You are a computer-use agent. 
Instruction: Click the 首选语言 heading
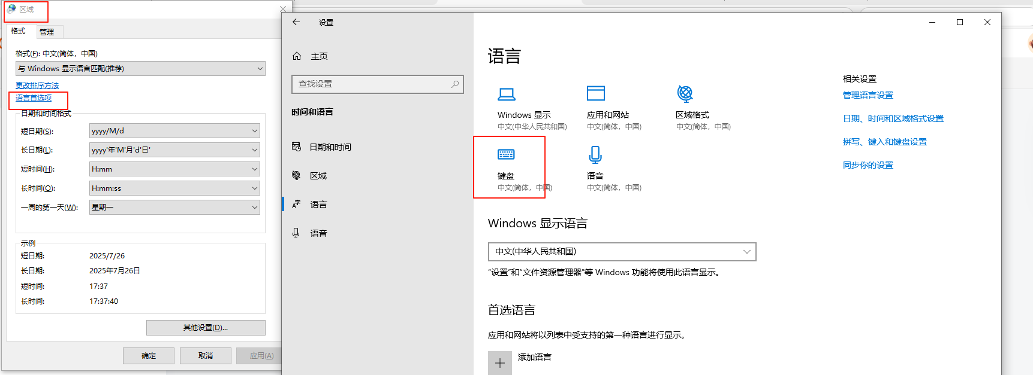511,310
